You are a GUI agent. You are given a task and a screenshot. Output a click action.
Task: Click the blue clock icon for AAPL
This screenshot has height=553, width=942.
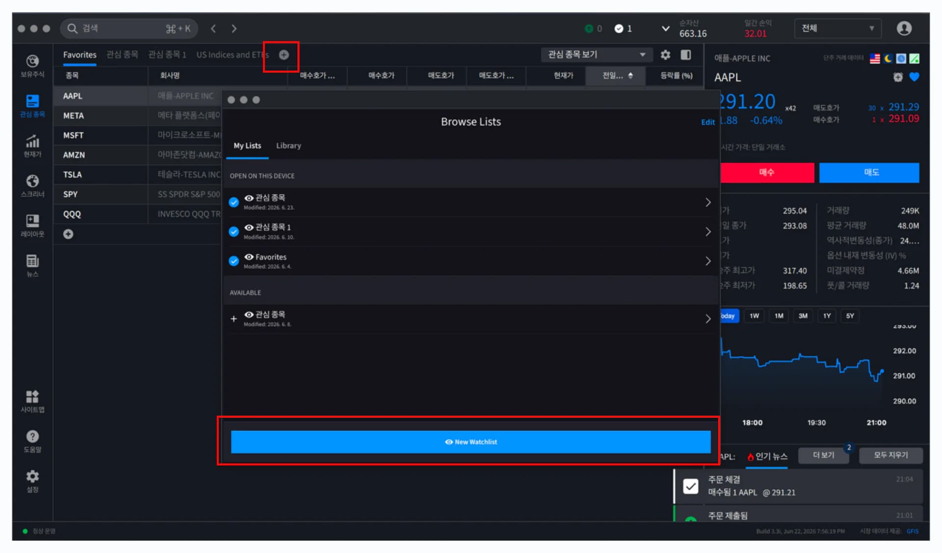coord(901,58)
